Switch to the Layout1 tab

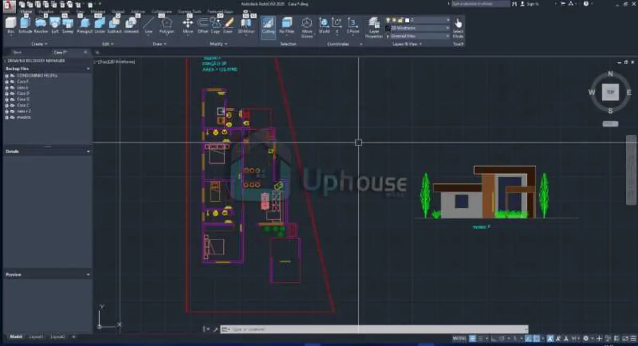(37, 337)
